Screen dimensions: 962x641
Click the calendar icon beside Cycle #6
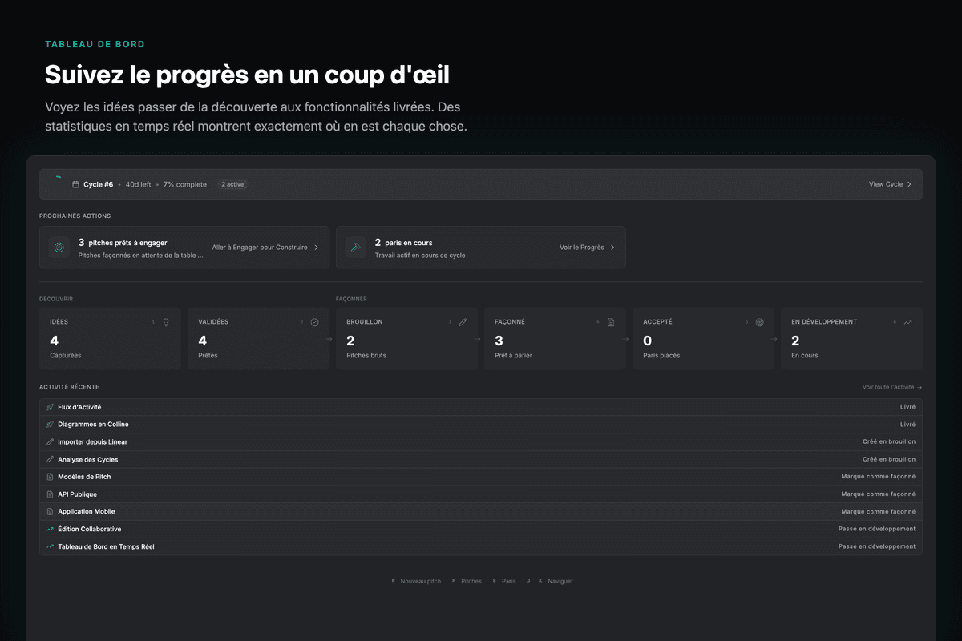[75, 184]
